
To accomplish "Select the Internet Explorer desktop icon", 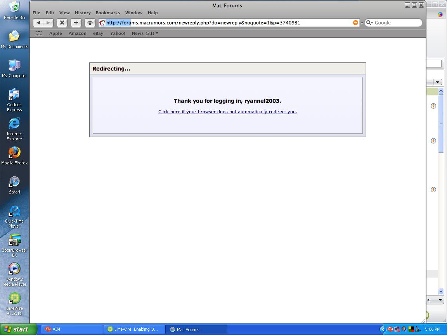I will pos(14,129).
